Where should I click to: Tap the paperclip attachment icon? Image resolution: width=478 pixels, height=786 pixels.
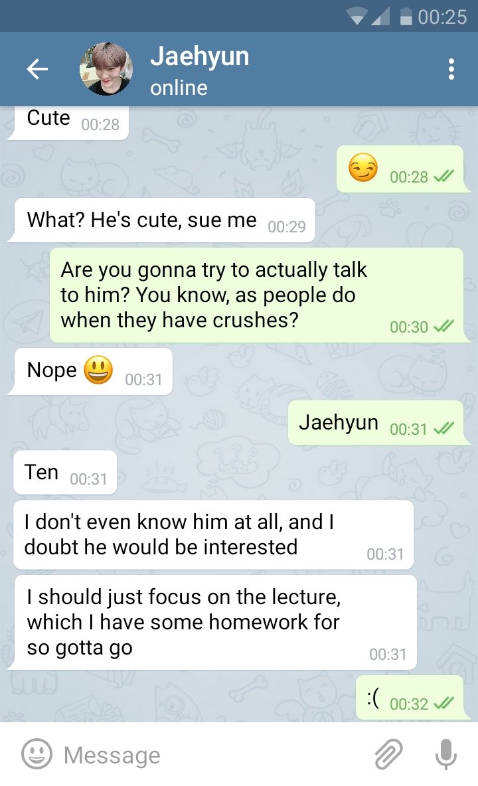pyautogui.click(x=389, y=753)
